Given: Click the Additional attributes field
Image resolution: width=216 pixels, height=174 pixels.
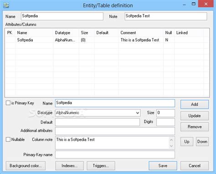Looking at the screenshot, I should point(115,131).
